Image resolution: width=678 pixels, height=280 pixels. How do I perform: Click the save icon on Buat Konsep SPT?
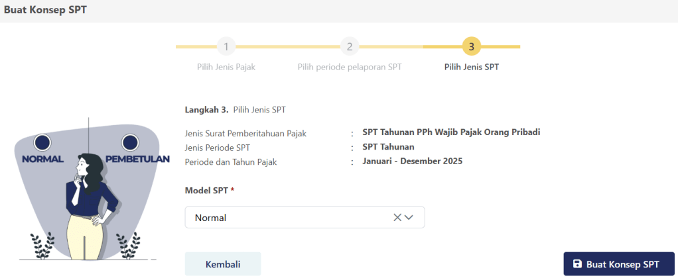[x=577, y=264]
